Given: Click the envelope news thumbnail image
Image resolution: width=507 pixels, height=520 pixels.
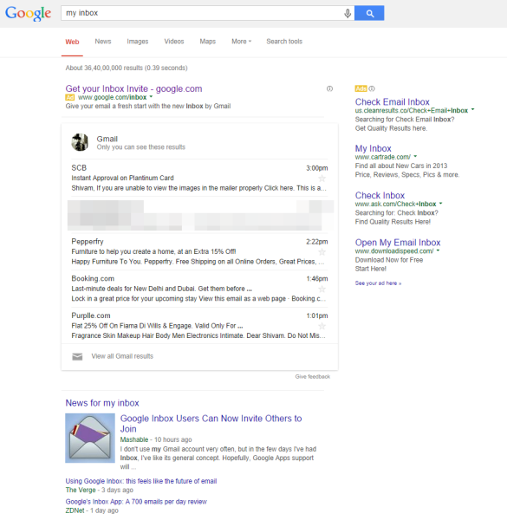Looking at the screenshot, I should tap(90, 438).
